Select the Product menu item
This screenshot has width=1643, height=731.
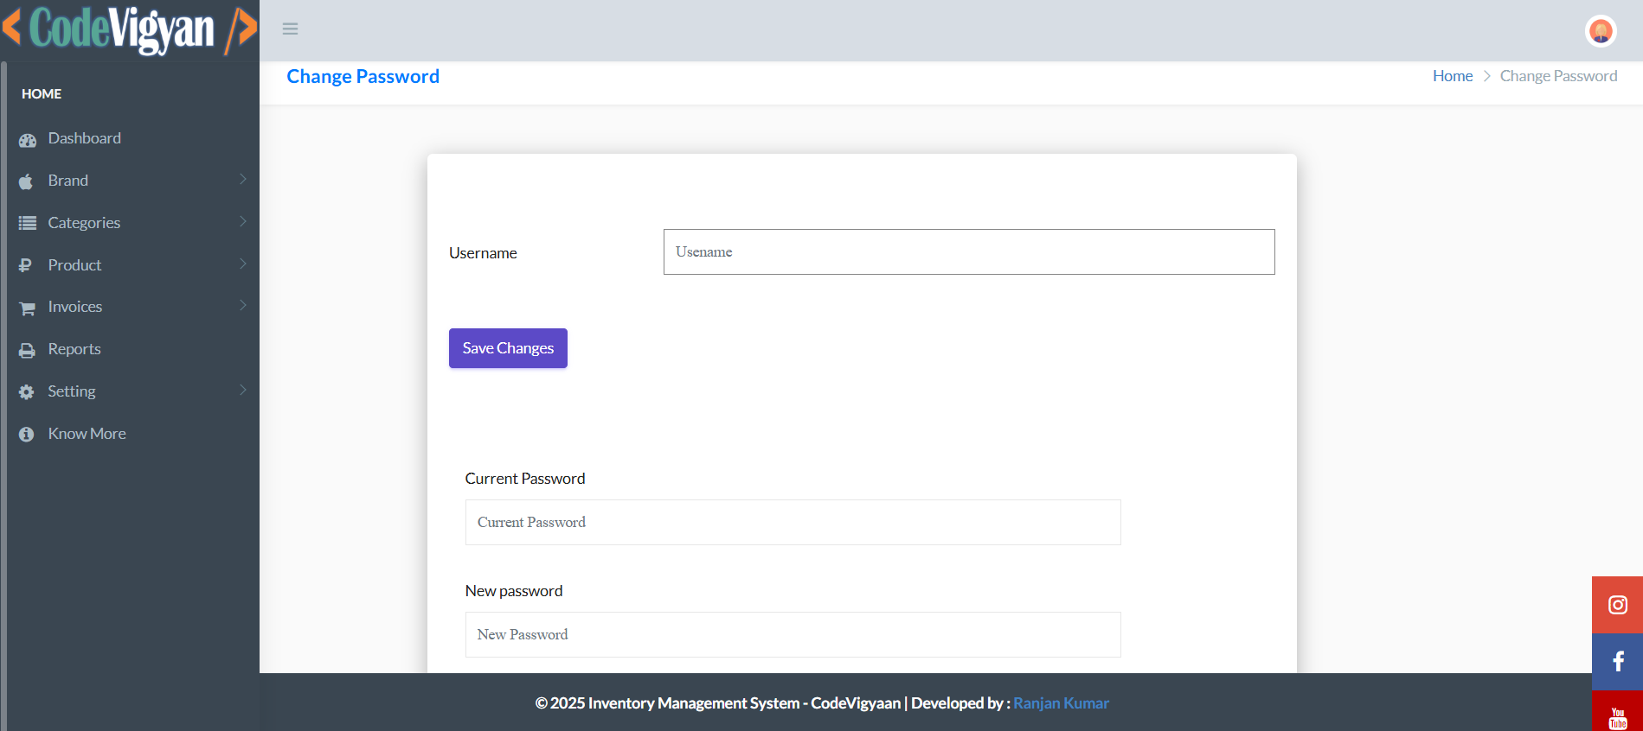tap(74, 265)
